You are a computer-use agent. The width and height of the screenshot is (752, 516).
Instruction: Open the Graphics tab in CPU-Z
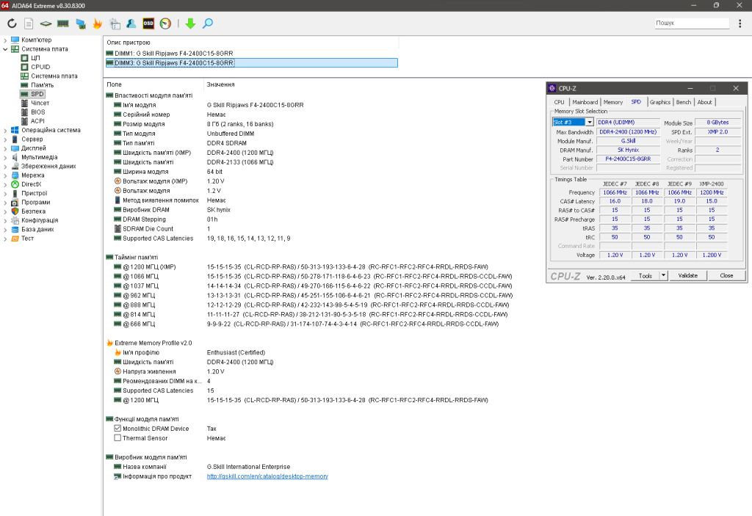point(660,102)
